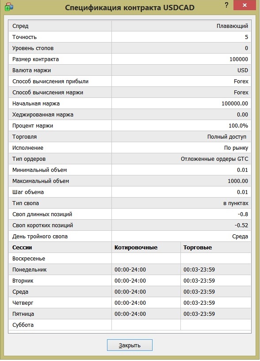The height and width of the screenshot is (361, 260).
Task: Select the Хеджированная маржа label
Action: [43, 114]
